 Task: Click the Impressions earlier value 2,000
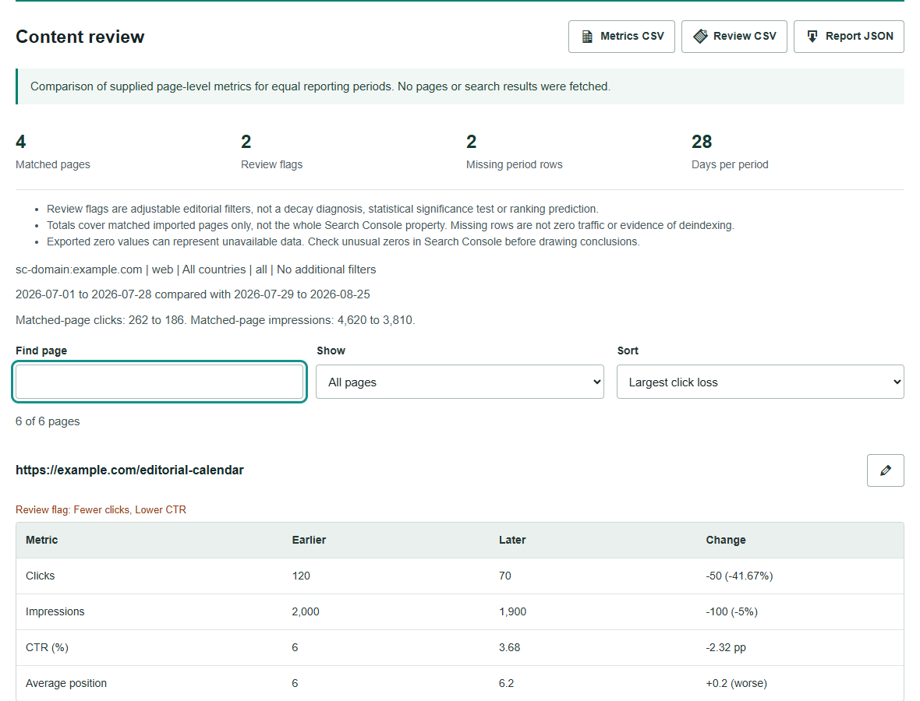point(306,611)
